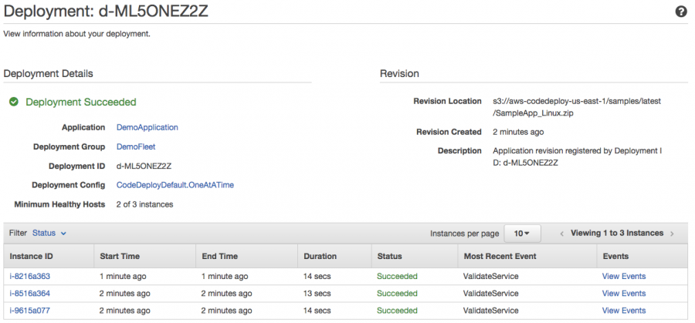This screenshot has width=695, height=323.
Task: View Events for instance i-8516a364
Action: 624,294
